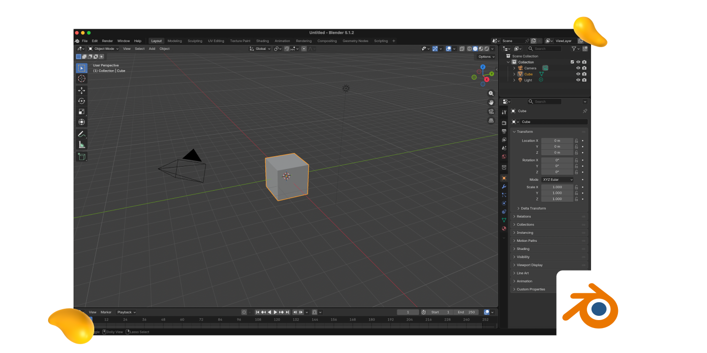Screen dimensions: 707x353
Task: Select the Transform tool
Action: [82, 122]
